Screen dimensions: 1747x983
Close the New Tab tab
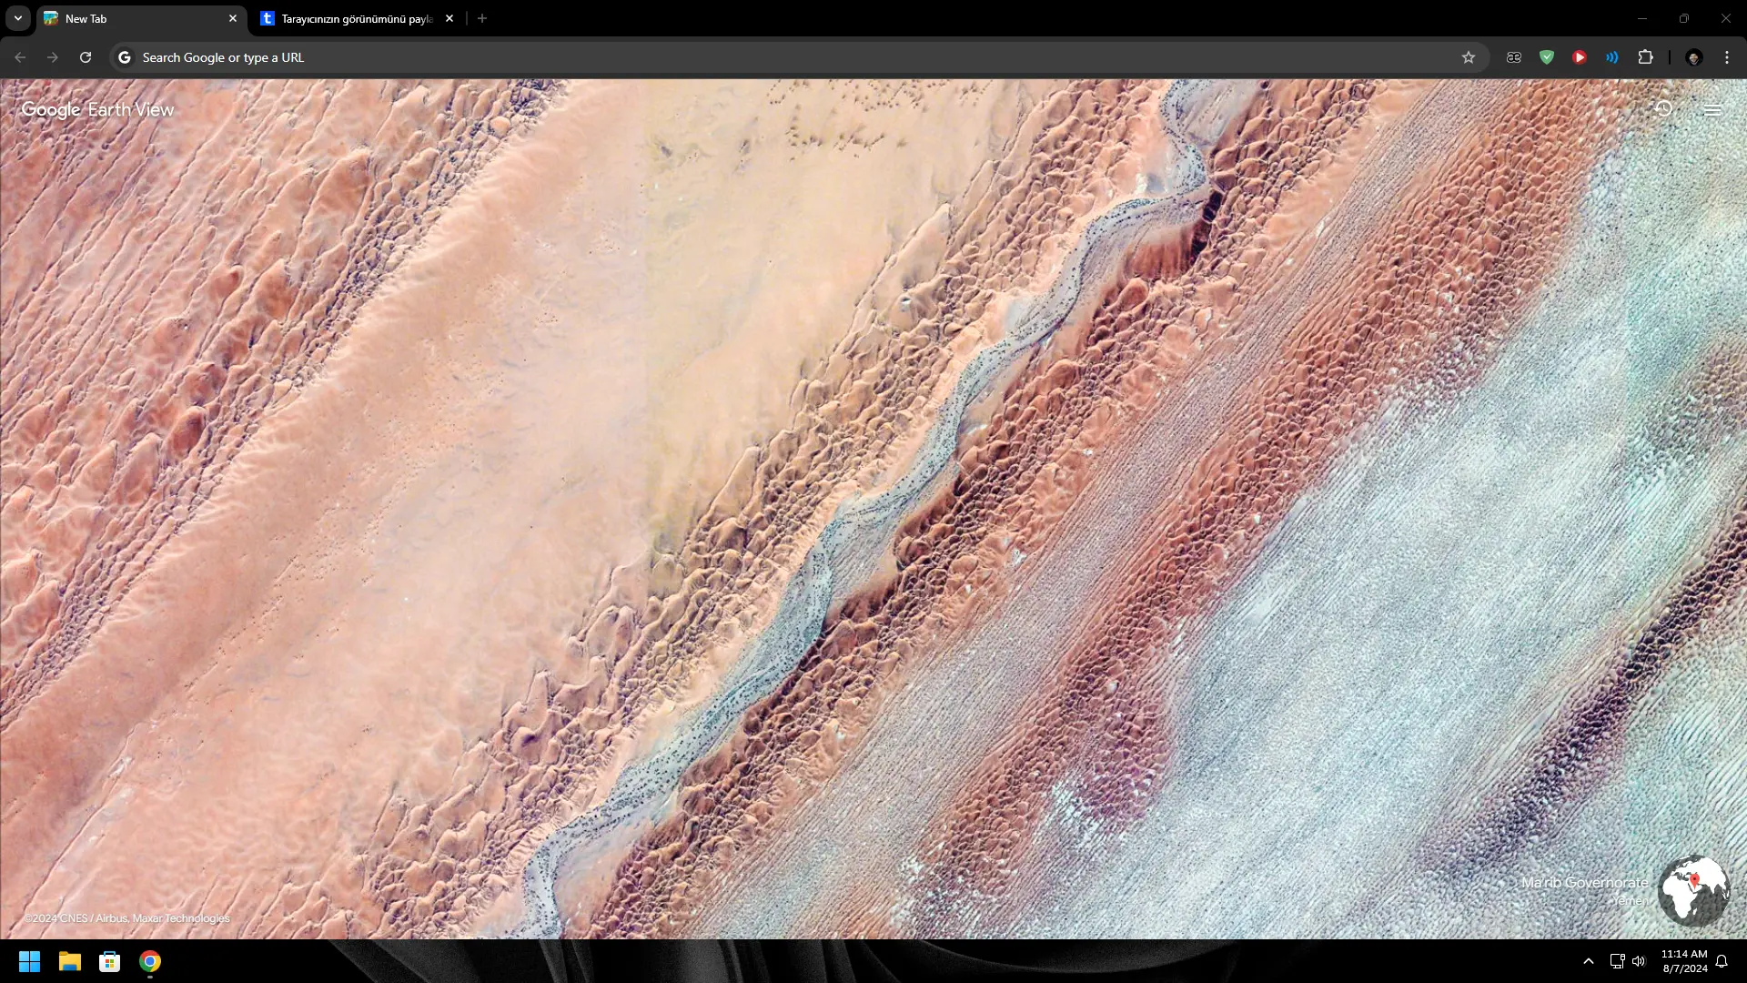click(x=232, y=18)
